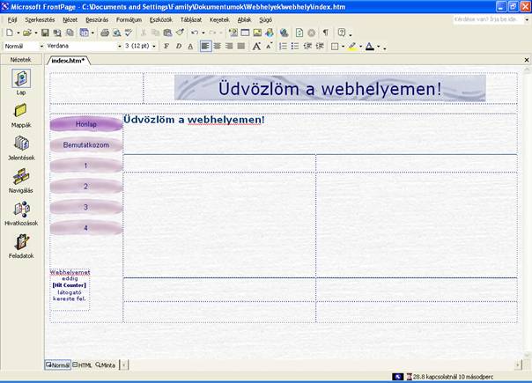This screenshot has width=532, height=383.
Task: Click the Bemutatkozom navigation button
Action: click(x=86, y=144)
